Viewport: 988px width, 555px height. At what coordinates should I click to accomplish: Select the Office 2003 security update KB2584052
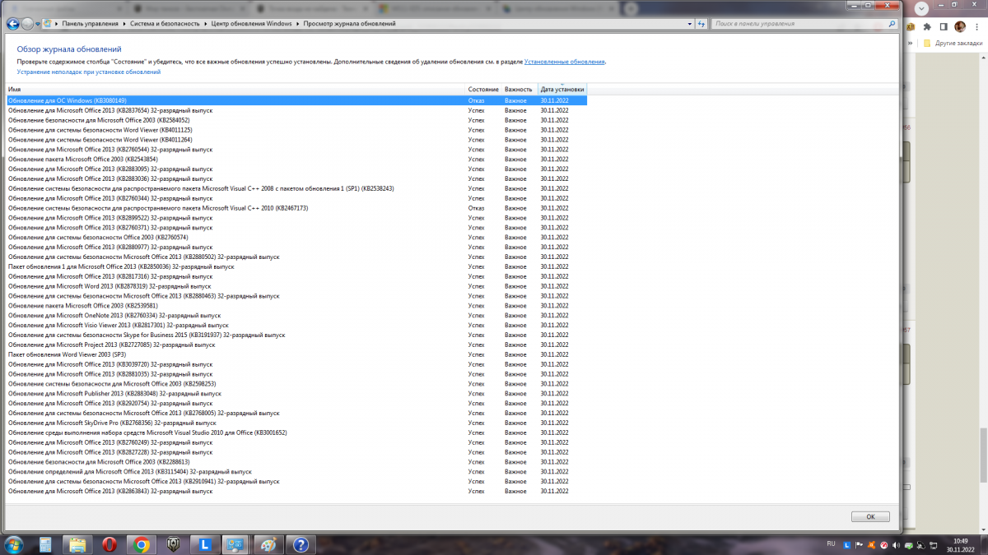click(296, 120)
